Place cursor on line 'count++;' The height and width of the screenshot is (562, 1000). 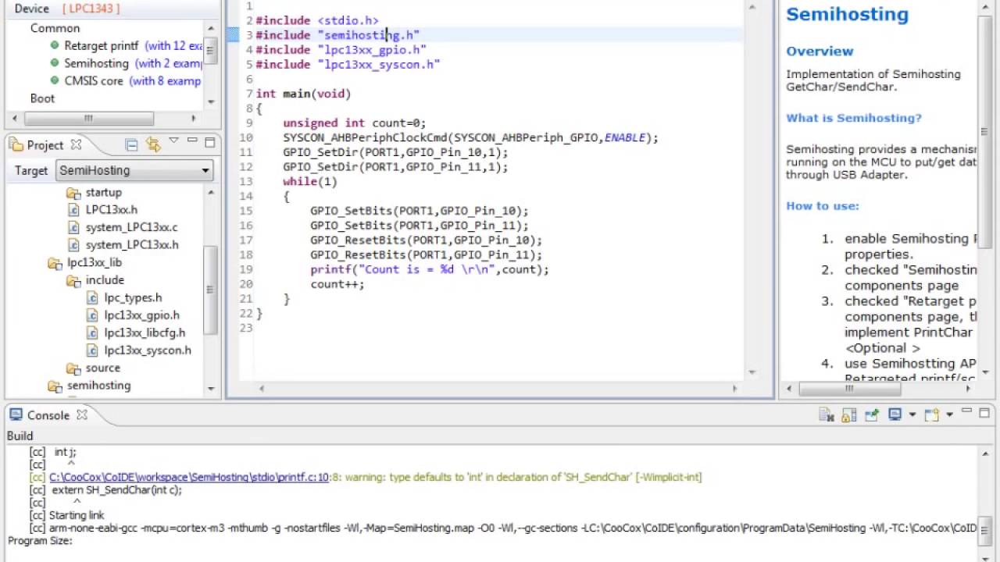coord(337,284)
